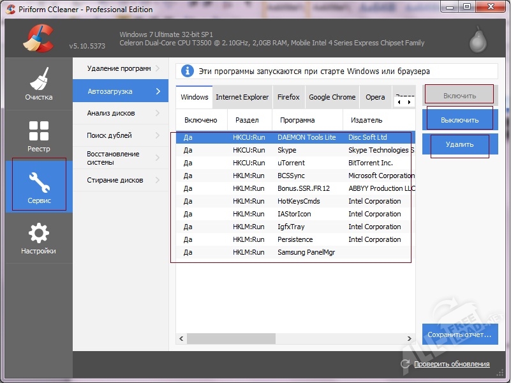Click the refresh icon near update link
Image resolution: width=511 pixels, height=383 pixels.
coord(405,364)
